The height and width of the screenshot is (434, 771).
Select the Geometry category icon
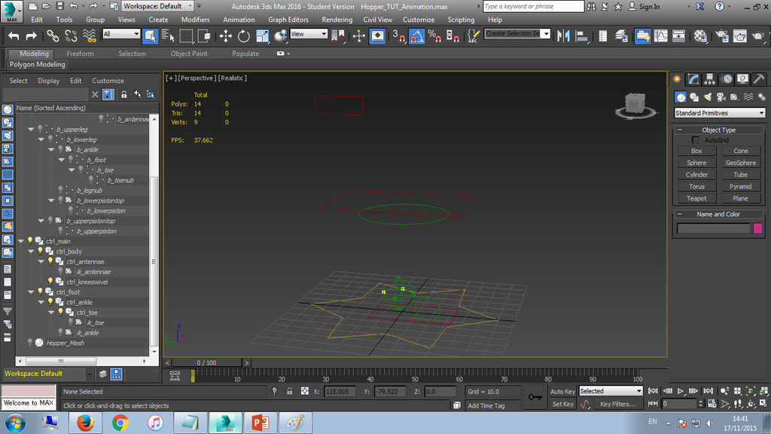681,97
